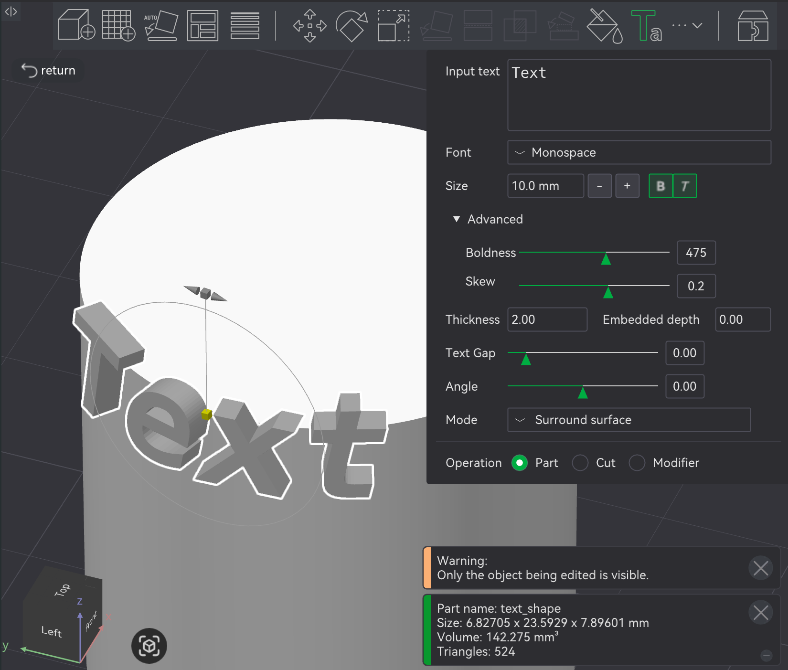
Task: Collapse the Advanced section
Action: (488, 219)
